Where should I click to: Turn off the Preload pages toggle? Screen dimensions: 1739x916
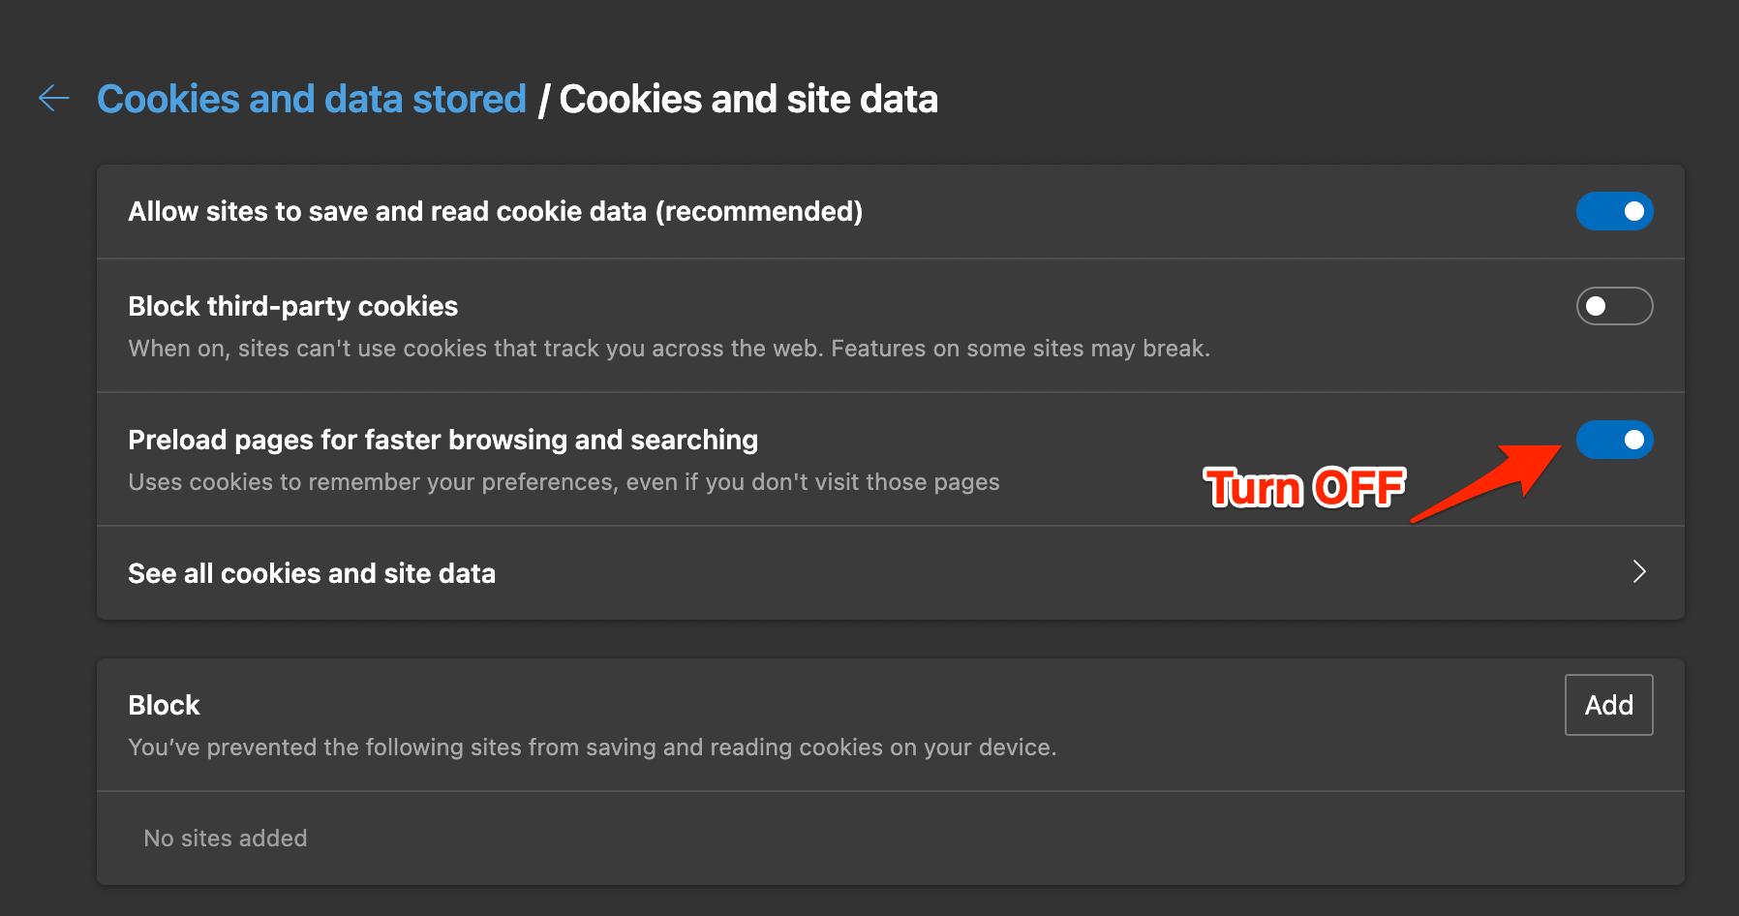1614,440
